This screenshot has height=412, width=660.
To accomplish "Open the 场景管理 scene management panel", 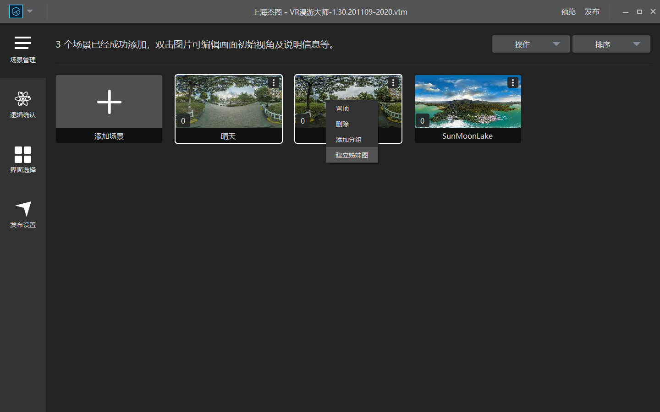I will [x=22, y=50].
